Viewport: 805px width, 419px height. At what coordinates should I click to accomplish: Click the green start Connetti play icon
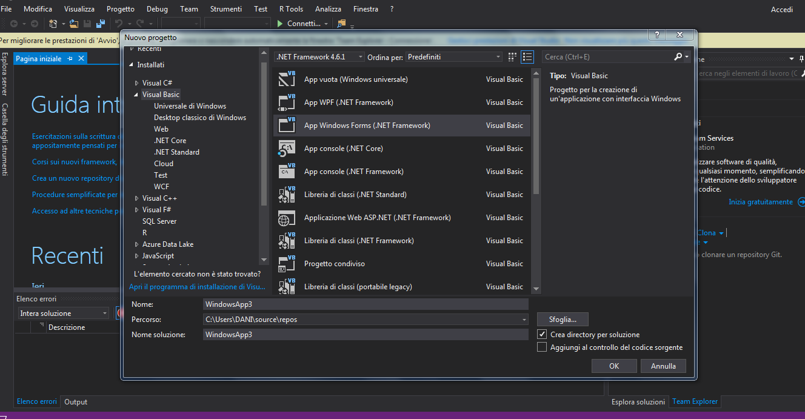click(280, 24)
